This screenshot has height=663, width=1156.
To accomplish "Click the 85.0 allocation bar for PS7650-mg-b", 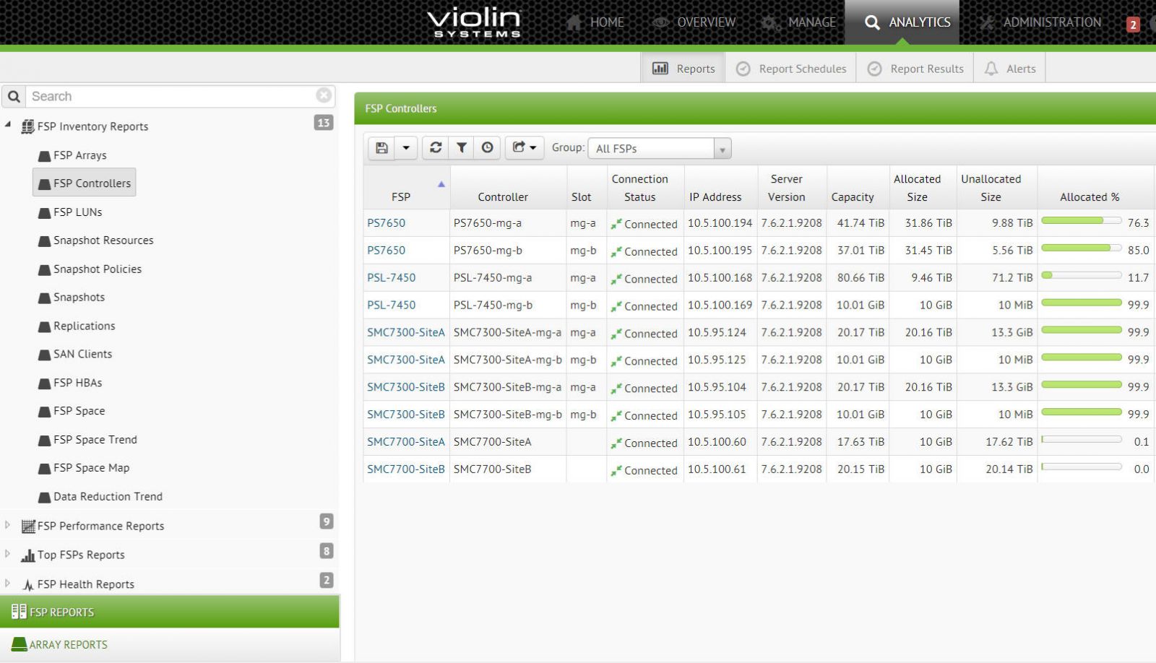I will pyautogui.click(x=1082, y=248).
